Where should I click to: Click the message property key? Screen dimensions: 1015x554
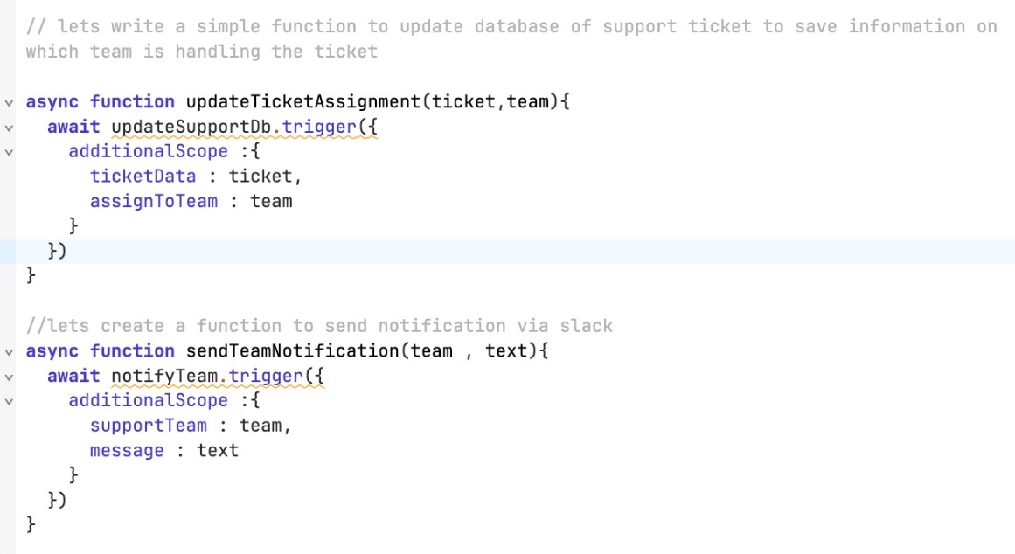(x=127, y=451)
